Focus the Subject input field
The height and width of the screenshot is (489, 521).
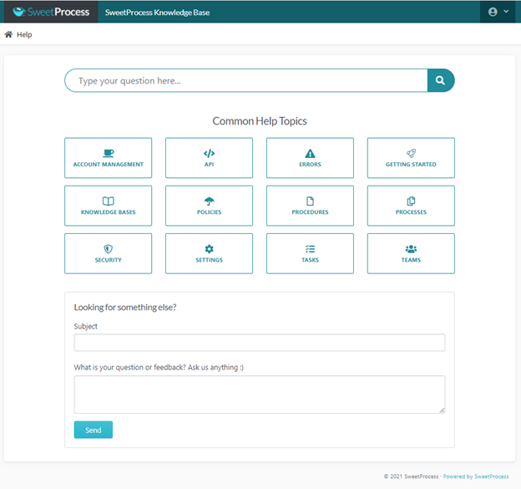pos(260,343)
